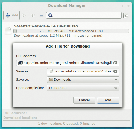Click the SalentOS download progress bar

[x=71, y=31]
